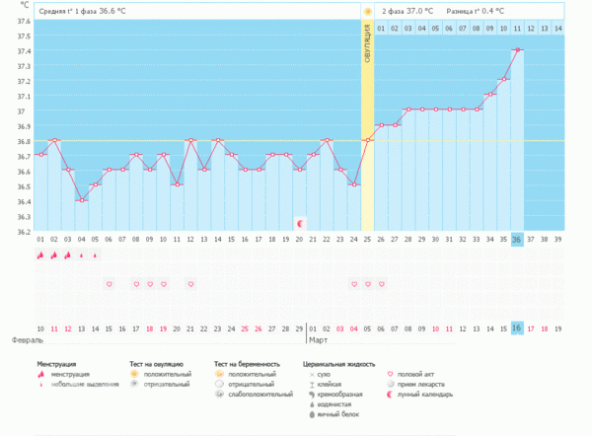The image size is (592, 436).
Task: Click the lunar calendar moon icon on day 20
Action: point(301,224)
